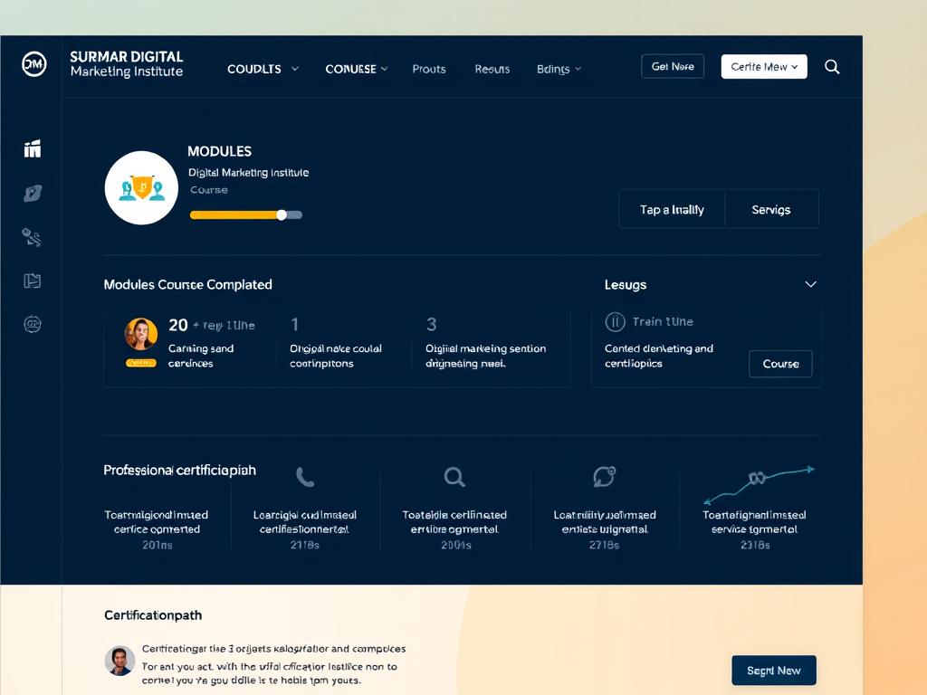Expand the COUDLTS dropdown menu
Viewport: 927px width, 695px height.
(x=263, y=69)
